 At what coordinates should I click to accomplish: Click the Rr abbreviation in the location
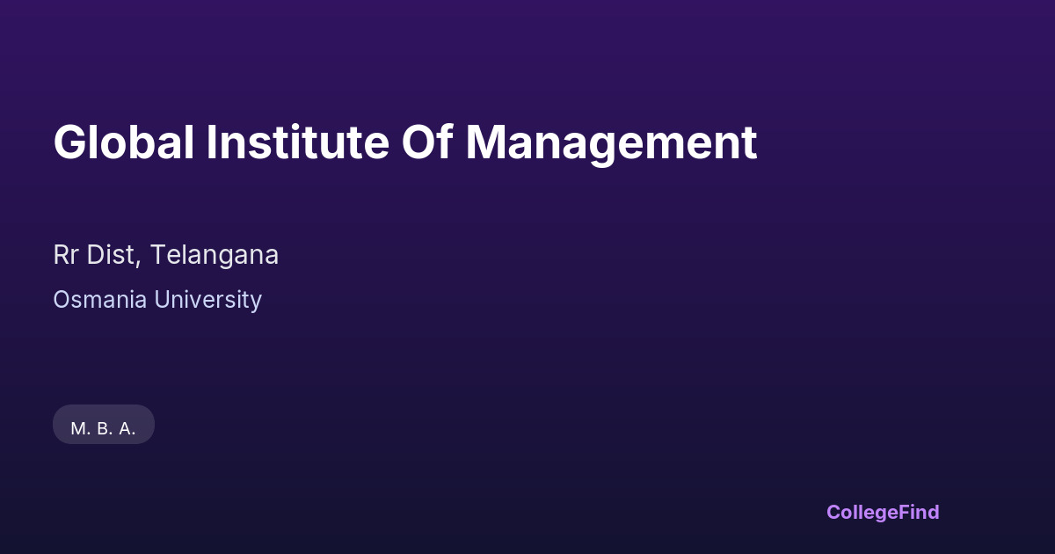[x=66, y=255]
